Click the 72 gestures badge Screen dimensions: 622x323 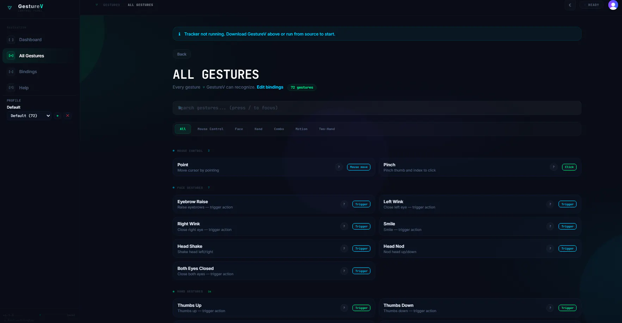pyautogui.click(x=302, y=88)
